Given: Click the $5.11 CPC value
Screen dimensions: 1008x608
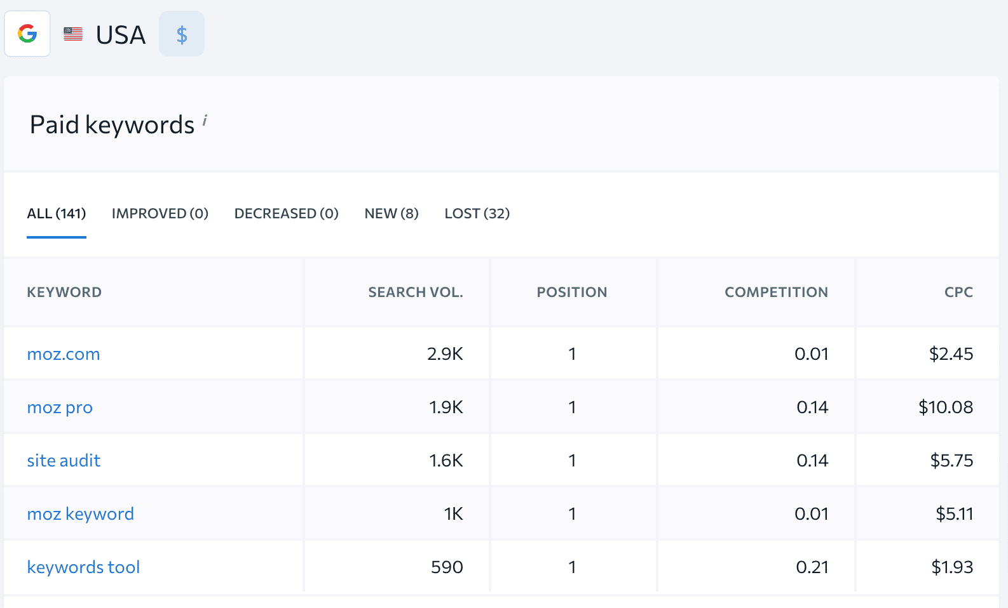Looking at the screenshot, I should tap(954, 514).
